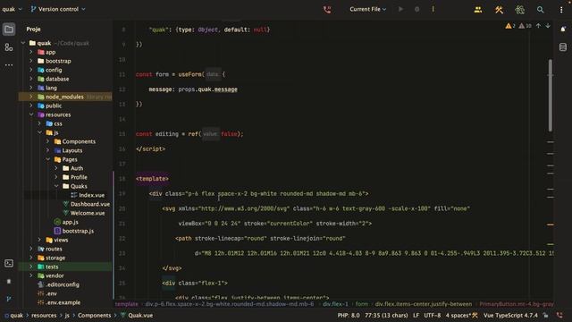Collapse the Pages folder
The image size is (572, 322).
coord(47,159)
